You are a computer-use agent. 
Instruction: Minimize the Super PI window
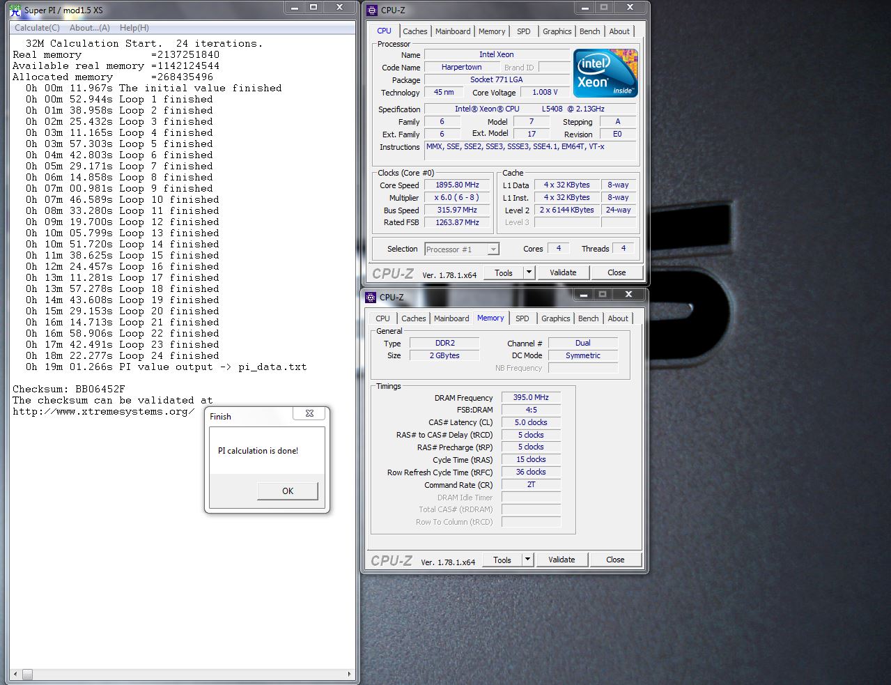tap(295, 8)
